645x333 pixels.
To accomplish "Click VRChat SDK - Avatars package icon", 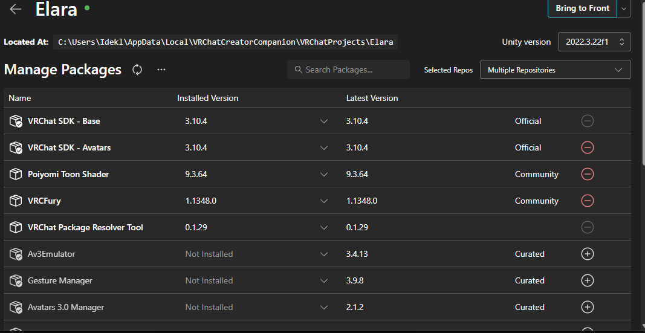I will 16,147.
